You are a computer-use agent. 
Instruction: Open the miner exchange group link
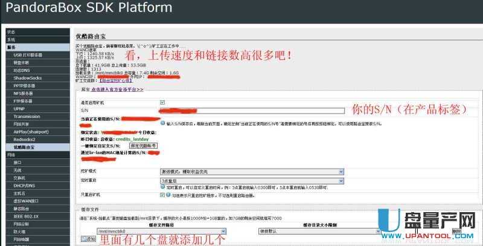pos(115,80)
